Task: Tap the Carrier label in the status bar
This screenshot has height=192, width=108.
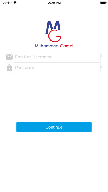Action: (x=7, y=3)
